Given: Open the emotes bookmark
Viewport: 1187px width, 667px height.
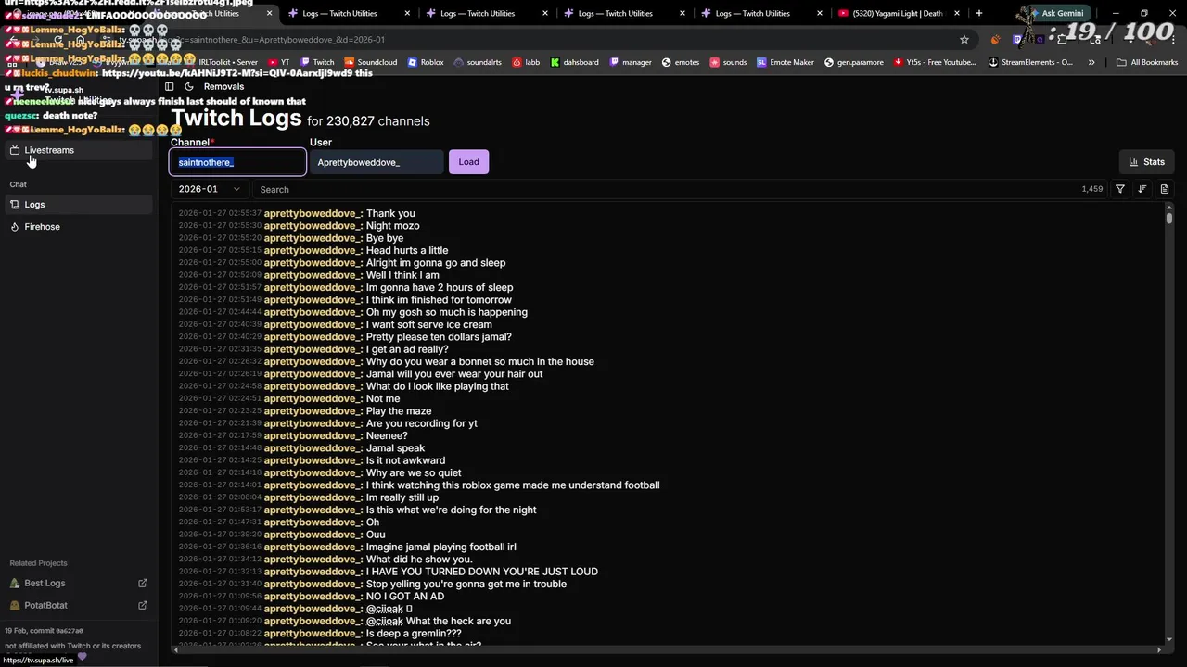Looking at the screenshot, I should [681, 62].
